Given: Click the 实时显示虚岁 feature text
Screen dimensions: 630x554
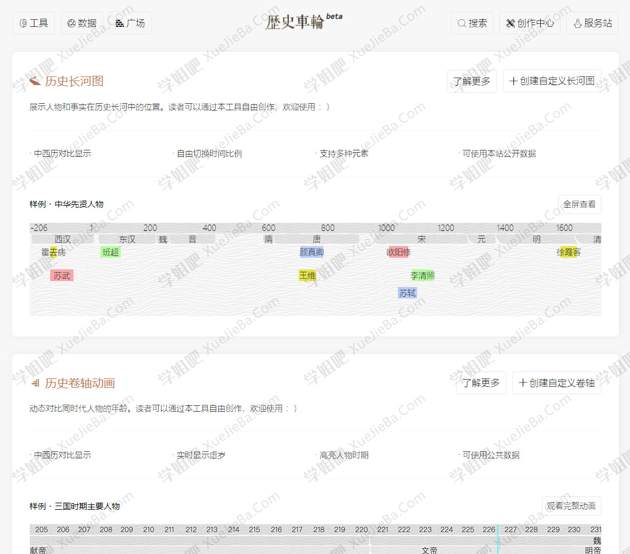Looking at the screenshot, I should [201, 455].
